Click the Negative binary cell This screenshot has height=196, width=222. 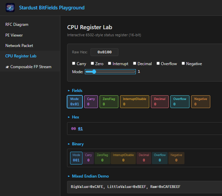pos(176,158)
